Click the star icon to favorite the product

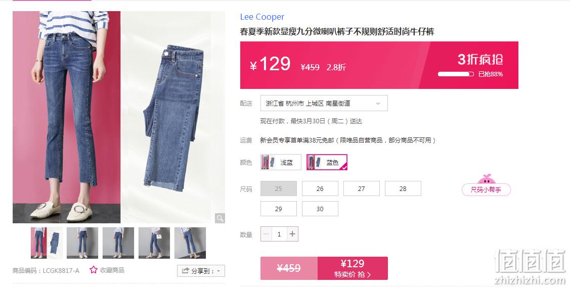pos(94,270)
